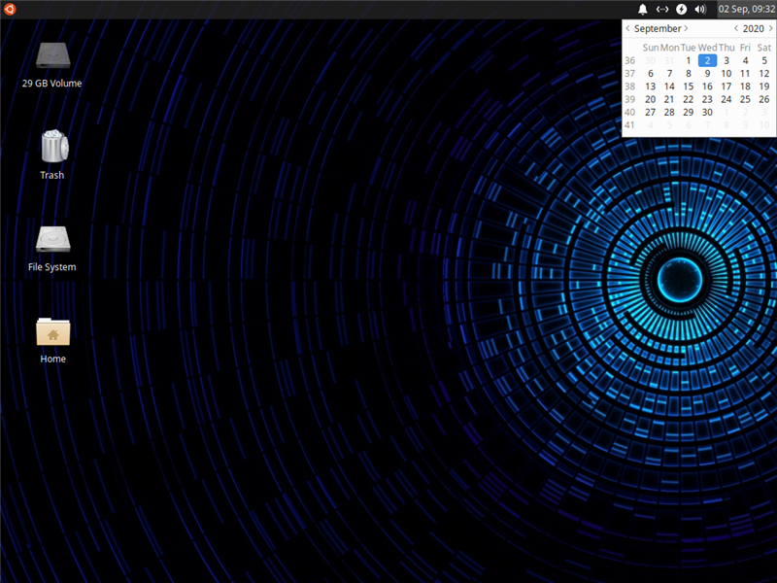Select September 23 in the calendar

click(707, 99)
